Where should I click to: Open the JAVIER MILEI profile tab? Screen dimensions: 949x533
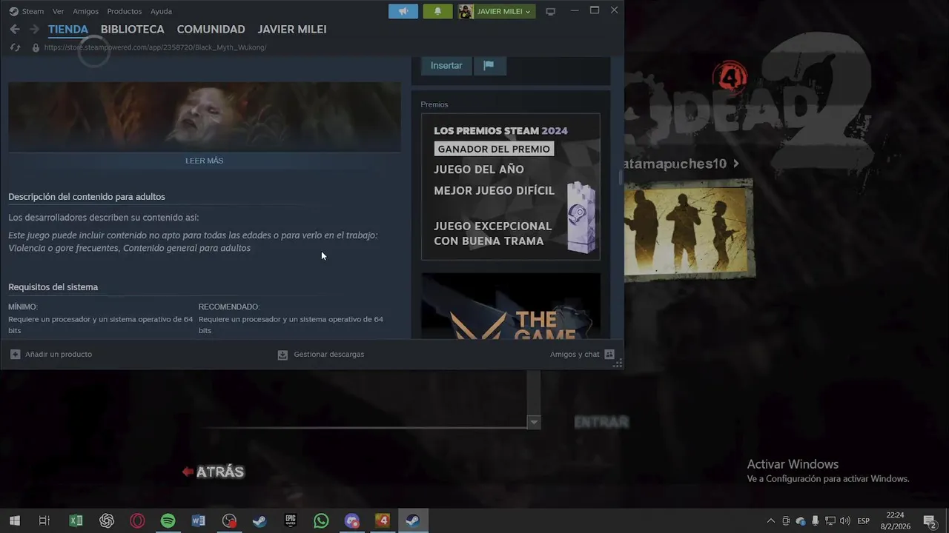[292, 29]
